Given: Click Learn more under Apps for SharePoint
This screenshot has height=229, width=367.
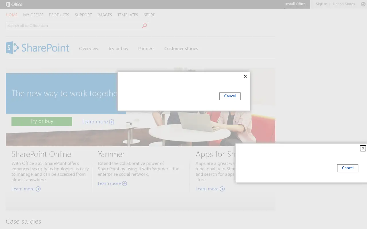Looking at the screenshot, I should pyautogui.click(x=210, y=189).
